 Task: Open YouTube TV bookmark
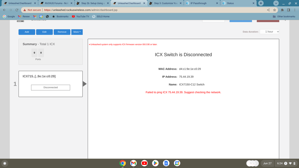(x=81, y=16)
